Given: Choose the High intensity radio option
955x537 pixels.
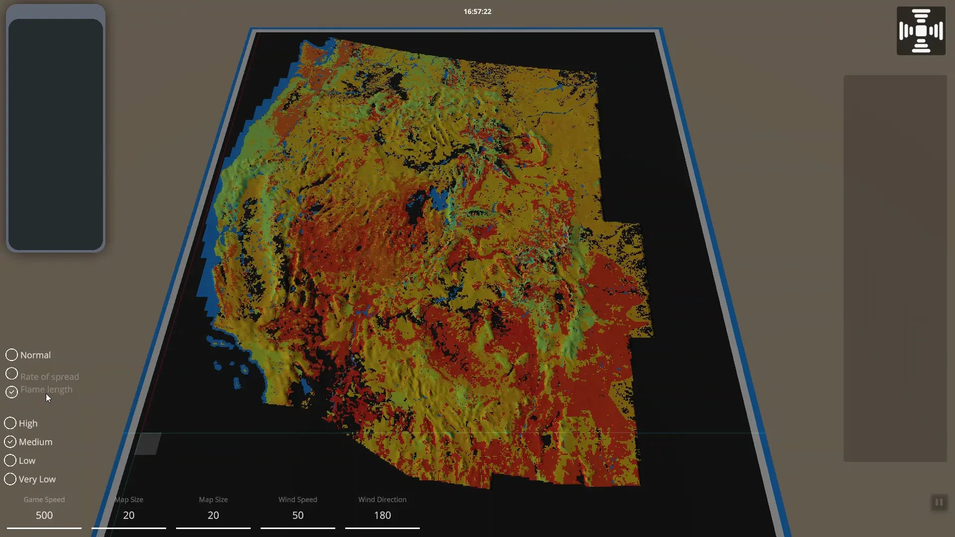Looking at the screenshot, I should 10,423.
